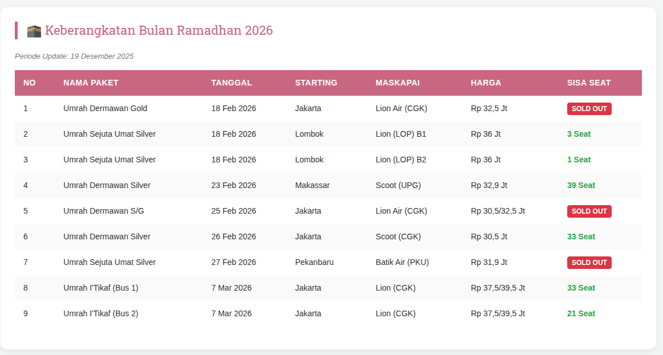Click the SOLD OUT badge on the Umrah Dermawan S/G row
Viewport: 663px width, 355px height.
[x=589, y=211]
